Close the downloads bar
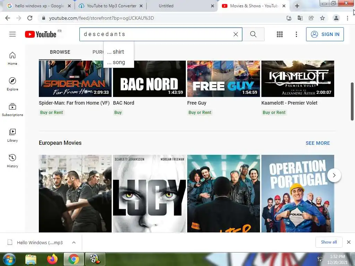Image resolution: width=355 pixels, height=266 pixels. pyautogui.click(x=349, y=242)
